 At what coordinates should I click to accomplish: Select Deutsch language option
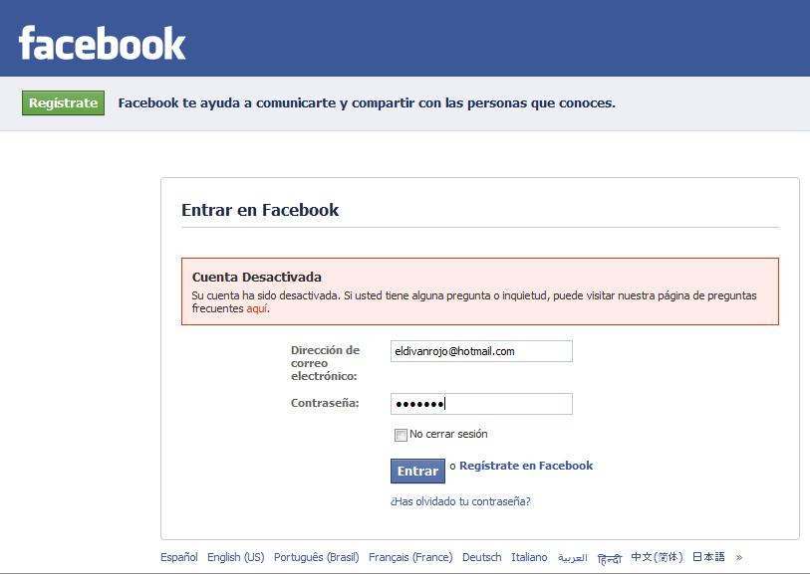point(482,557)
